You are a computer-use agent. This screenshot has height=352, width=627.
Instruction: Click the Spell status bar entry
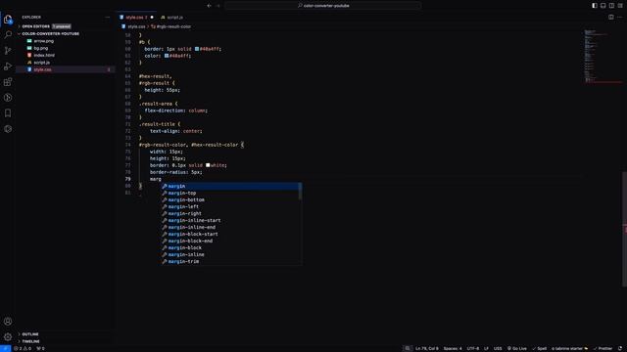(540, 348)
